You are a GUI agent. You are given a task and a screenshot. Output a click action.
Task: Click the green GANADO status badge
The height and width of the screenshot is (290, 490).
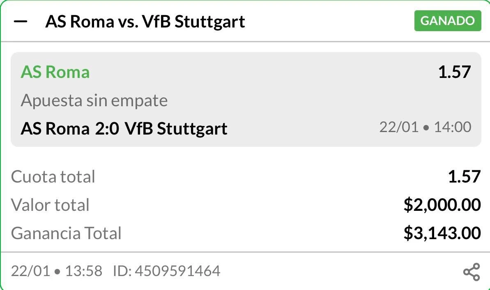[x=447, y=21]
